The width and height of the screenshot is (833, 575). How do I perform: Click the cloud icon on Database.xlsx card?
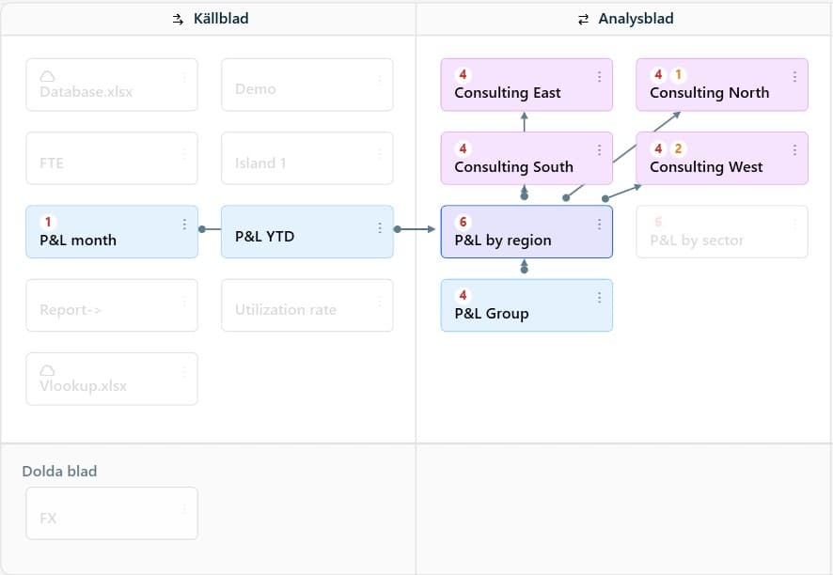coord(47,76)
